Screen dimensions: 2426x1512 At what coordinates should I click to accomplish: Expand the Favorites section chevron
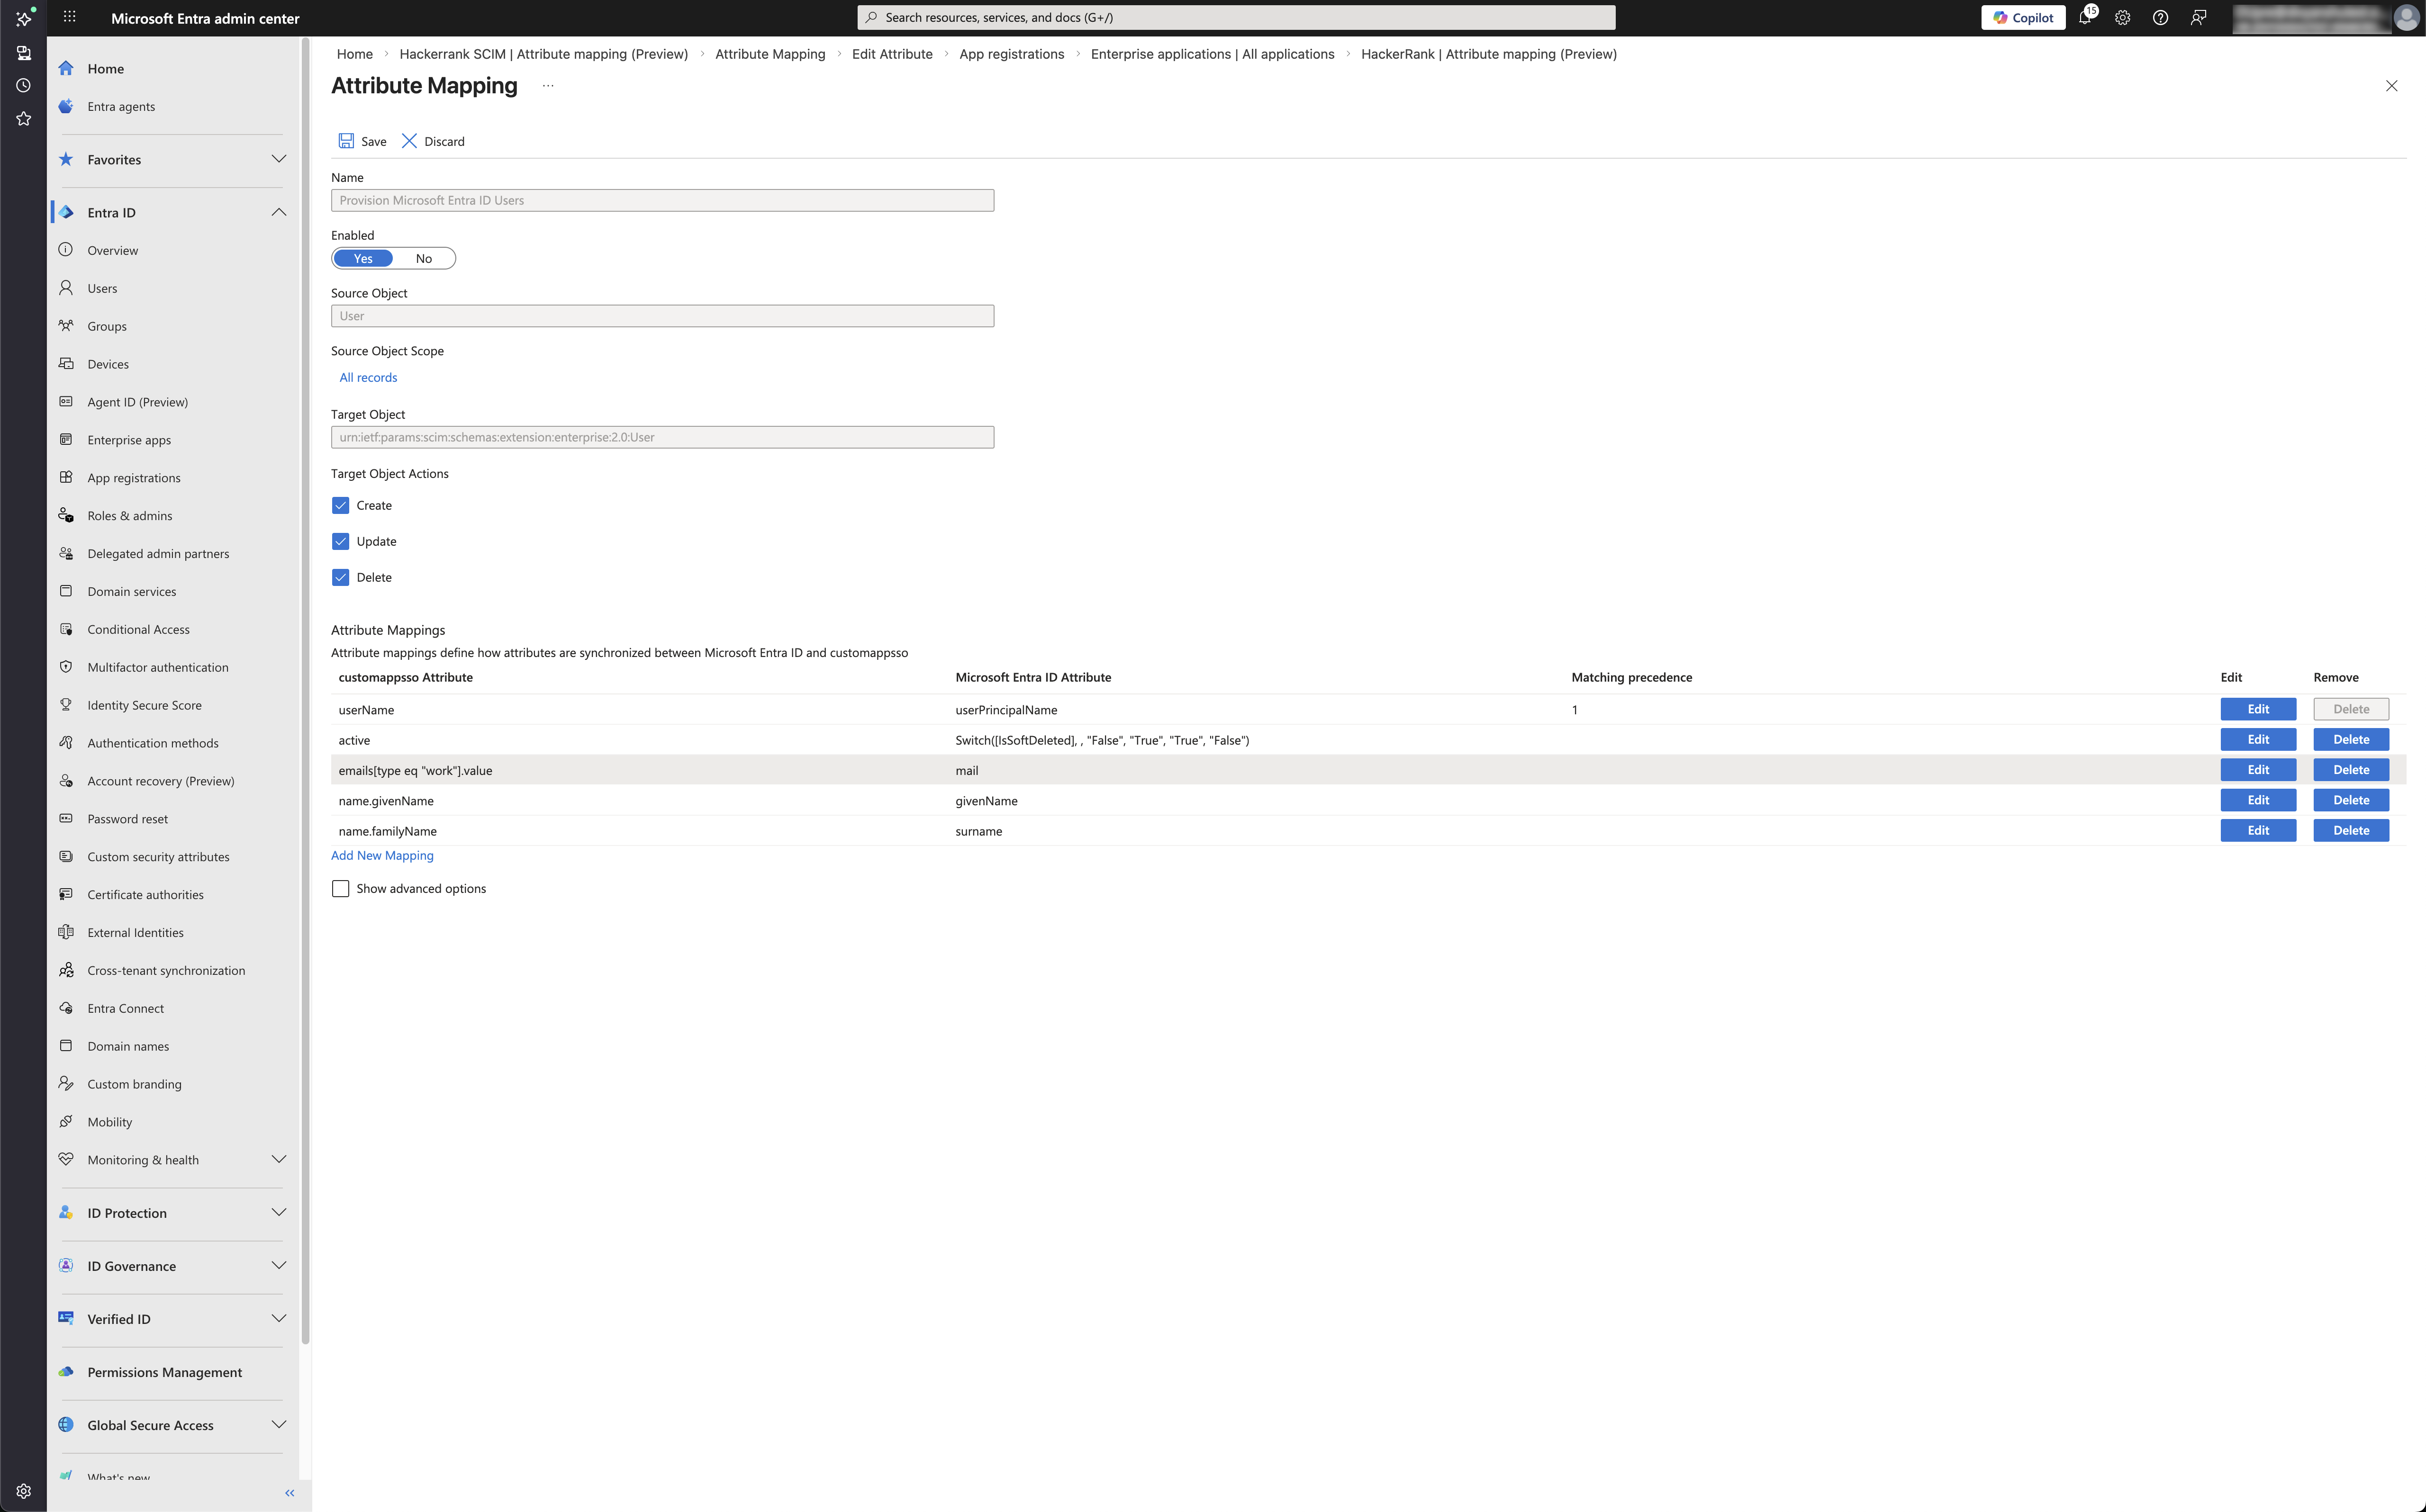click(x=279, y=159)
